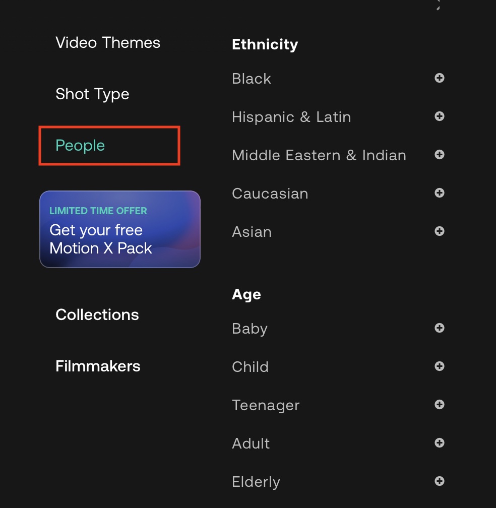Add Baby age filter with plus icon
The width and height of the screenshot is (496, 508).
click(440, 328)
